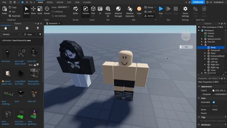Open the Toolbox Marketplace bag tab
The image size is (227, 128).
6,28
